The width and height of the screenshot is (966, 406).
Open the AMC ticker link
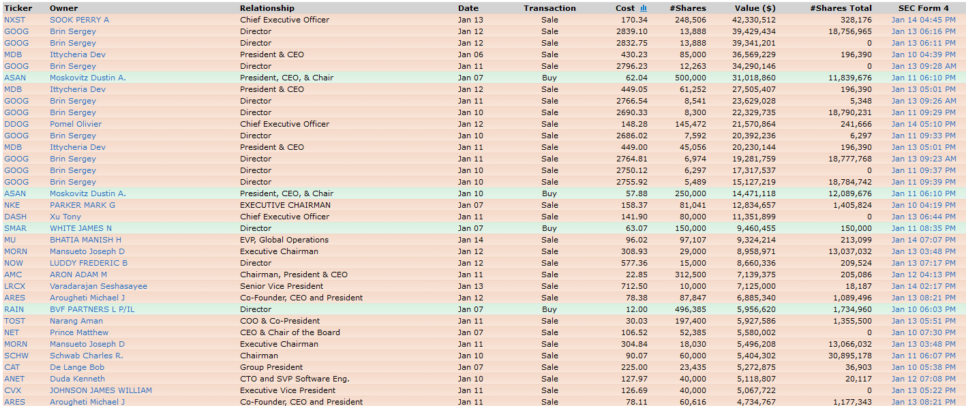(x=13, y=275)
